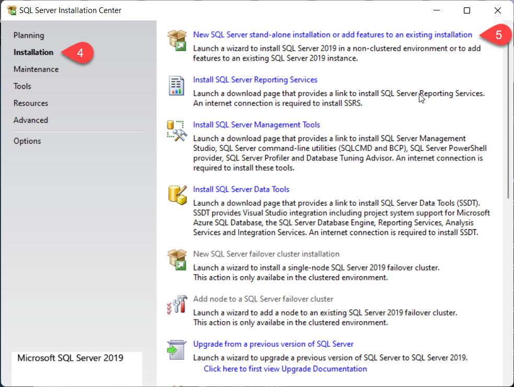Image resolution: width=514 pixels, height=387 pixels.
Task: Click the add node to cluster tools icon
Action: point(177,304)
